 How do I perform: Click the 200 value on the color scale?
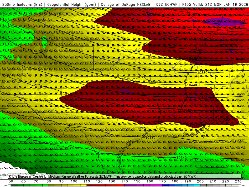point(200,181)
